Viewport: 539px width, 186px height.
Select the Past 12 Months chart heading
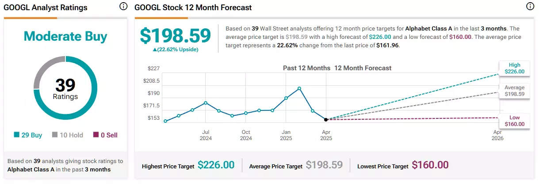pyautogui.click(x=306, y=68)
